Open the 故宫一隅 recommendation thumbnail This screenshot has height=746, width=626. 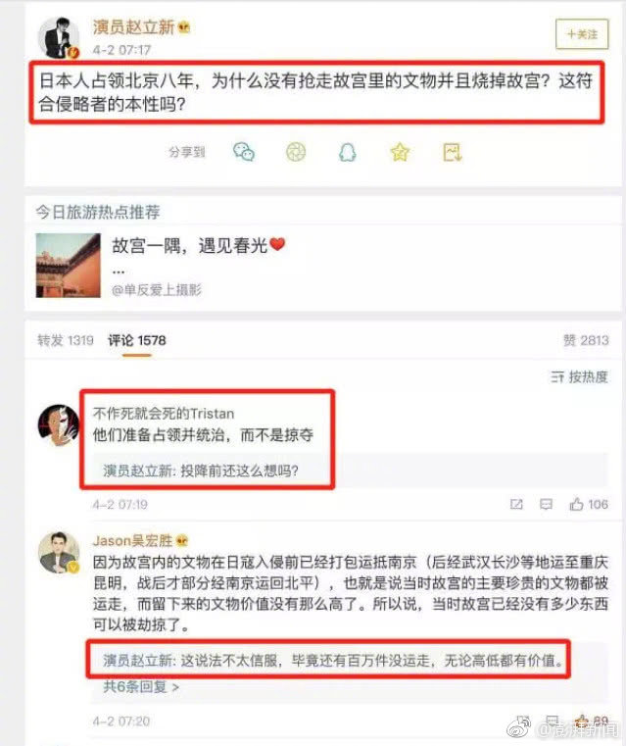68,265
